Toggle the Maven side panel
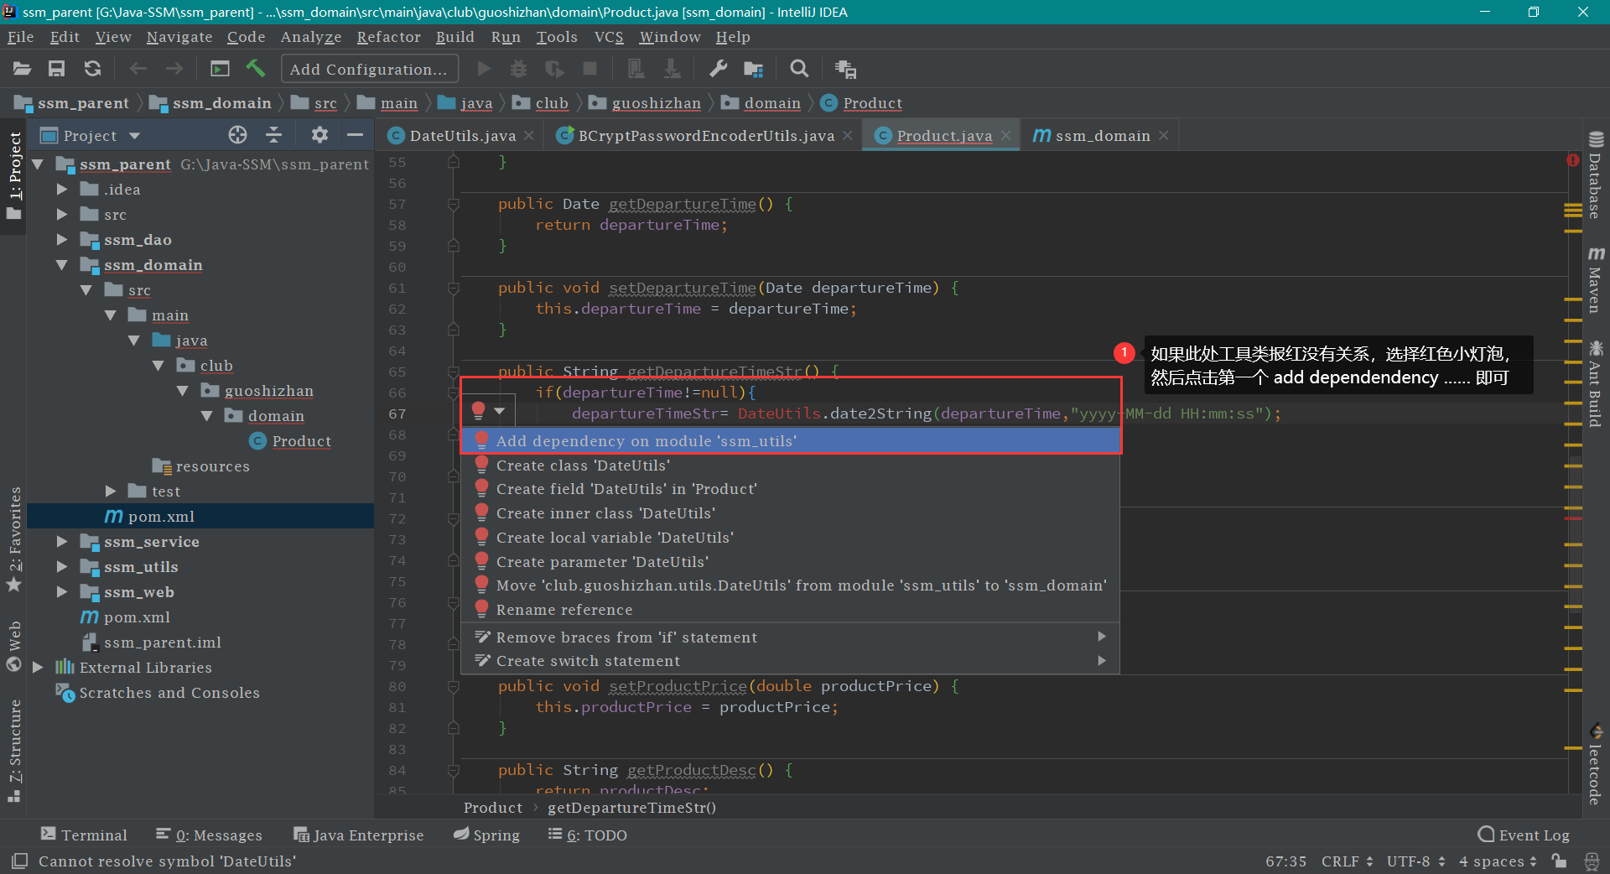This screenshot has width=1610, height=874. (x=1595, y=281)
